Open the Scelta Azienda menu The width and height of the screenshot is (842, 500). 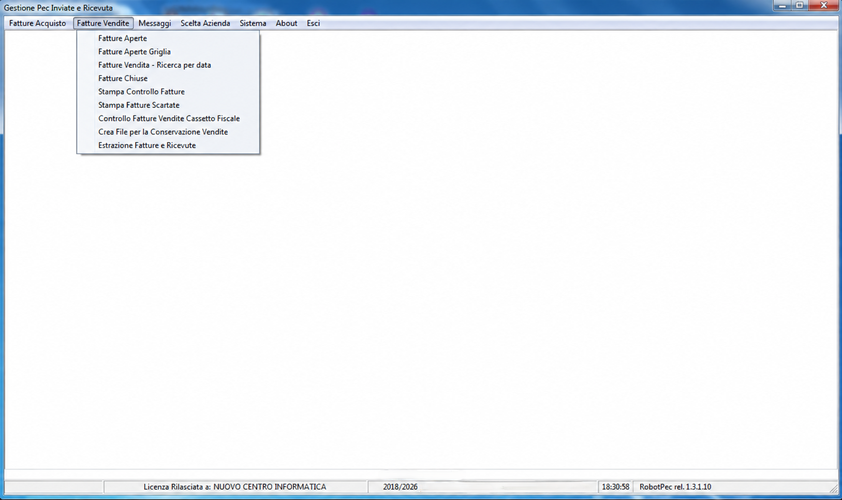coord(205,23)
